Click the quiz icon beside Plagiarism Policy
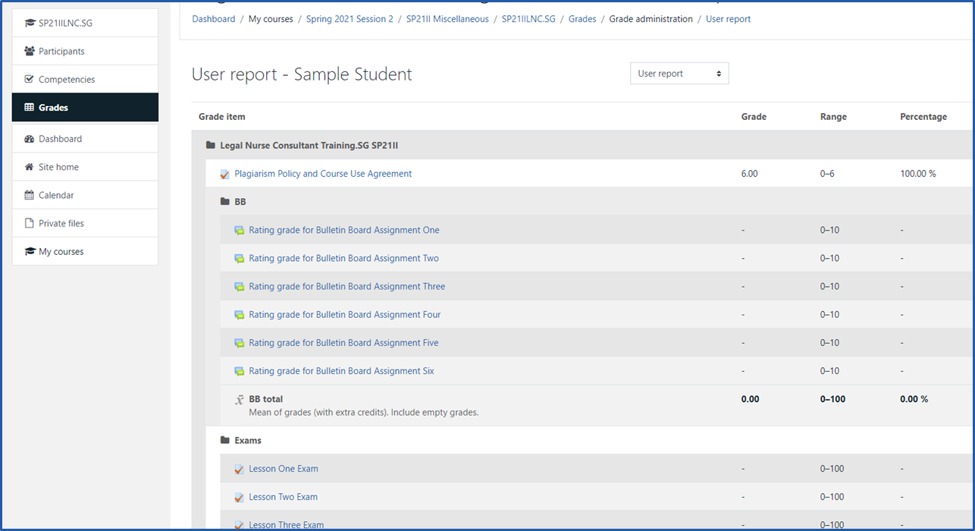 tap(224, 174)
